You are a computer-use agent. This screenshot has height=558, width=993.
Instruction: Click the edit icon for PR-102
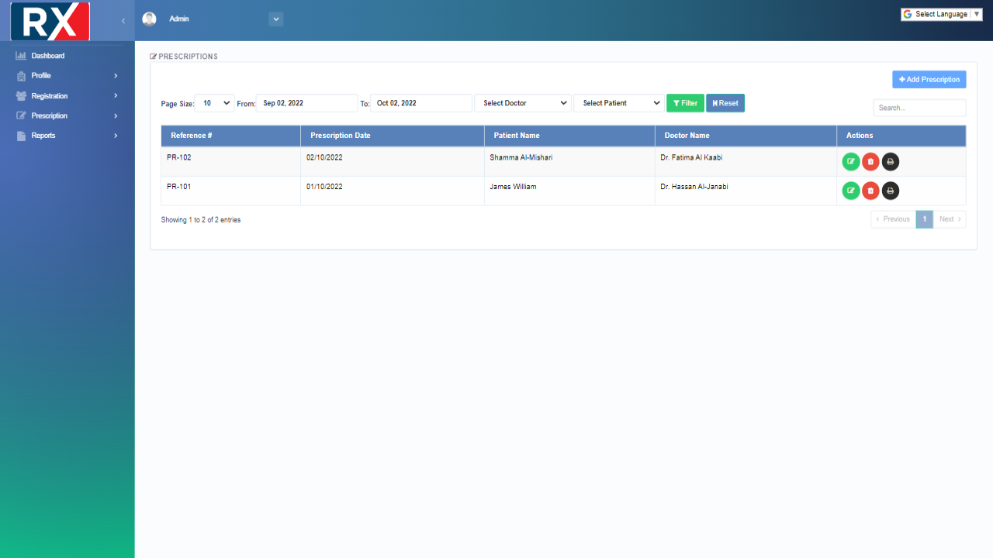click(851, 162)
